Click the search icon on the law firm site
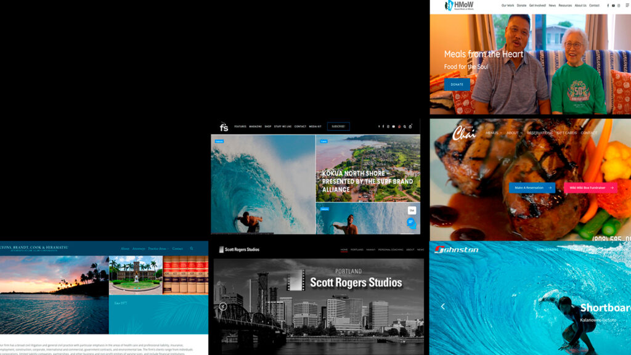The width and height of the screenshot is (631, 355). 192,248
